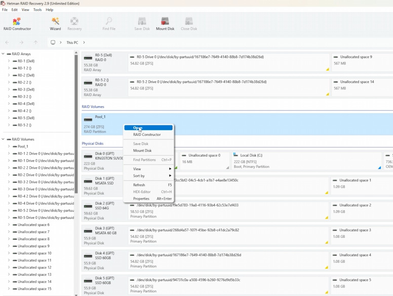
Task: Select the Disk 4 SSD 60GB disk icon
Action: click(x=88, y=256)
